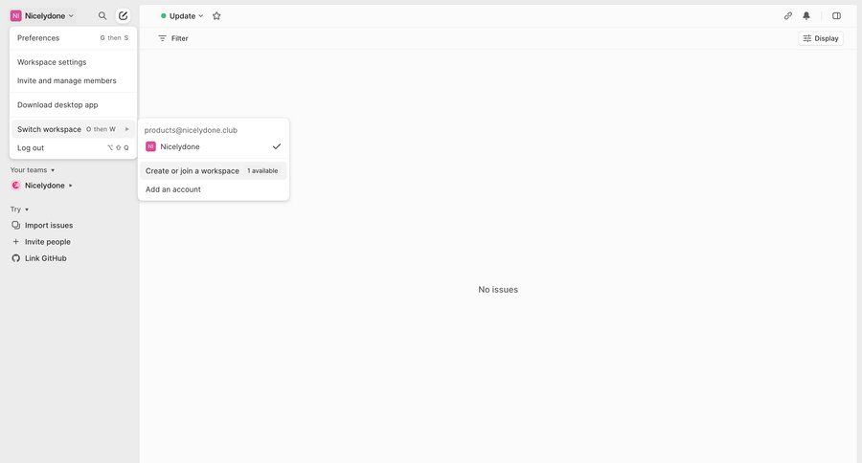Image resolution: width=862 pixels, height=463 pixels.
Task: Click the Filter button
Action: pyautogui.click(x=173, y=38)
